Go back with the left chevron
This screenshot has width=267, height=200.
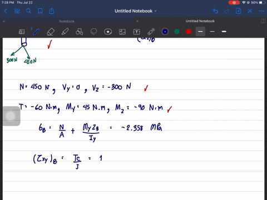[x=6, y=11]
